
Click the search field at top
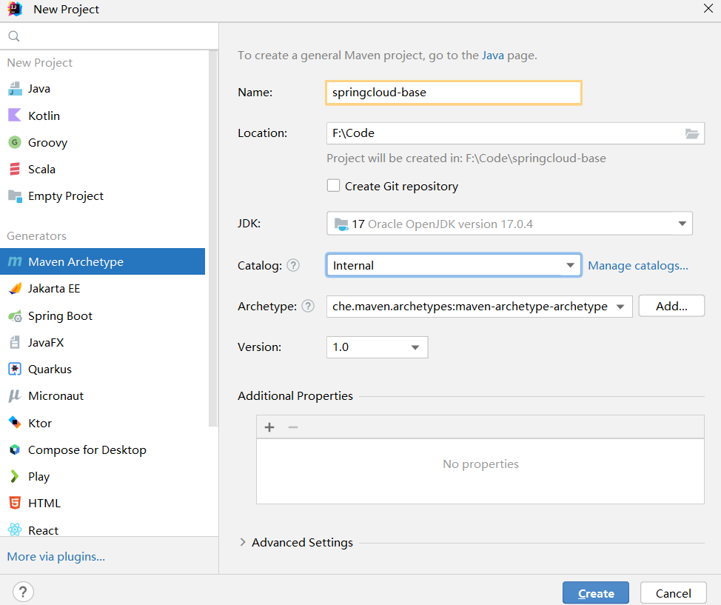pos(109,36)
